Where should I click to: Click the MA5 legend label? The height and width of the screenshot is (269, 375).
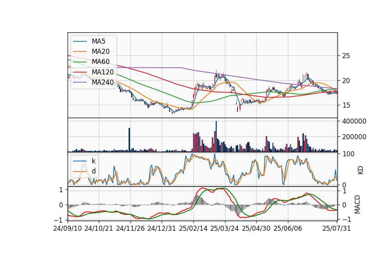pyautogui.click(x=98, y=41)
